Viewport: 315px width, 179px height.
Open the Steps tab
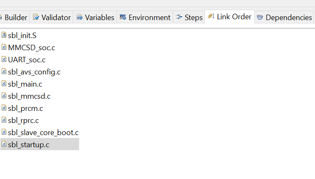pos(189,18)
